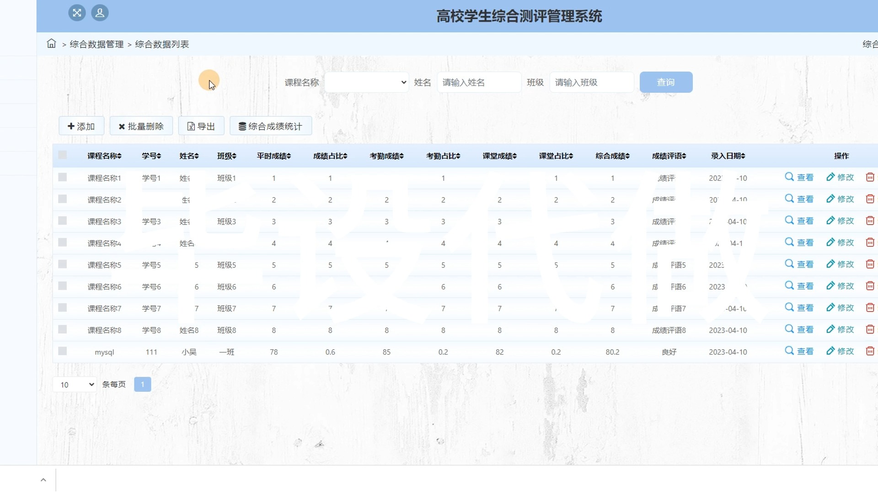View details (查看) of 课程名称1 row

point(799,177)
